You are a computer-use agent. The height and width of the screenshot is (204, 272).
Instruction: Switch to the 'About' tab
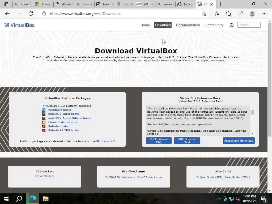coord(63,4)
